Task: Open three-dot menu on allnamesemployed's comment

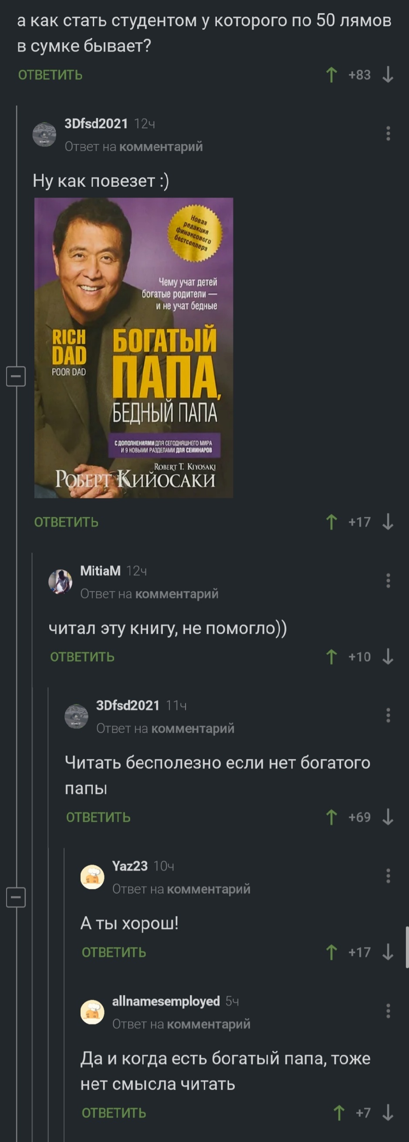Action: tap(388, 1011)
